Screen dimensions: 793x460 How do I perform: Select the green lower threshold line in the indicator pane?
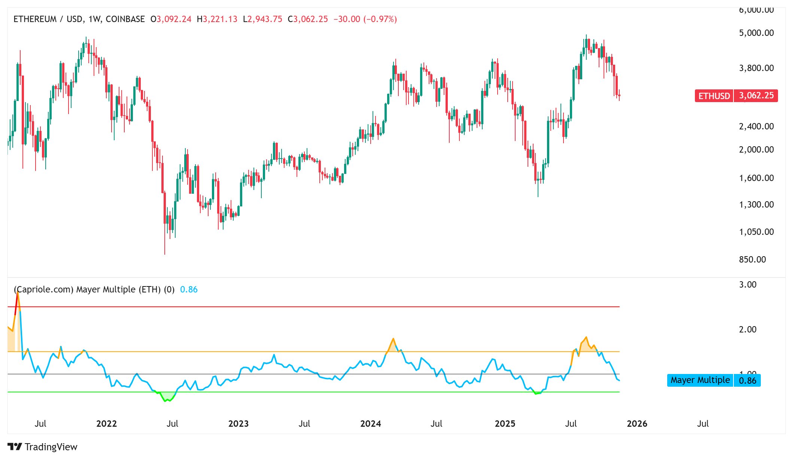(x=300, y=392)
